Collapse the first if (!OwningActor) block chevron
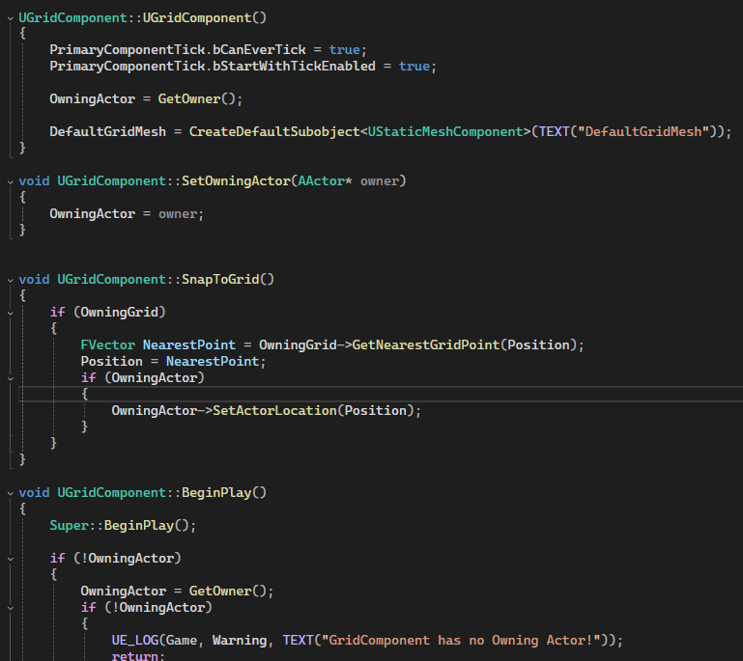The height and width of the screenshot is (661, 743). 10,560
